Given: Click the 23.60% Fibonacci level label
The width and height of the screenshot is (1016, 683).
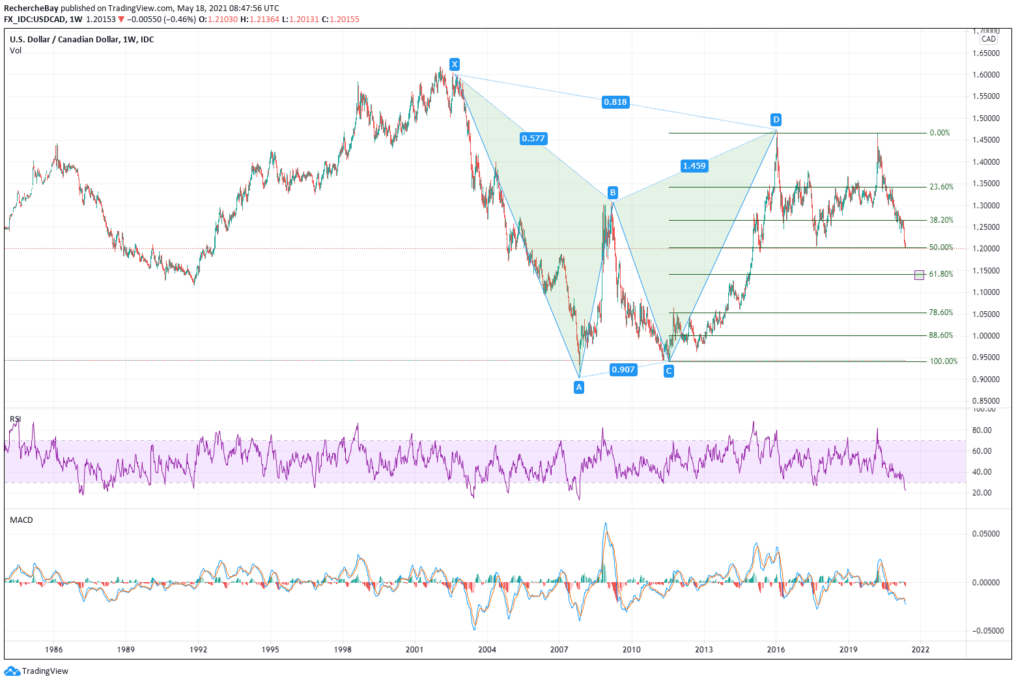Looking at the screenshot, I should [x=942, y=187].
